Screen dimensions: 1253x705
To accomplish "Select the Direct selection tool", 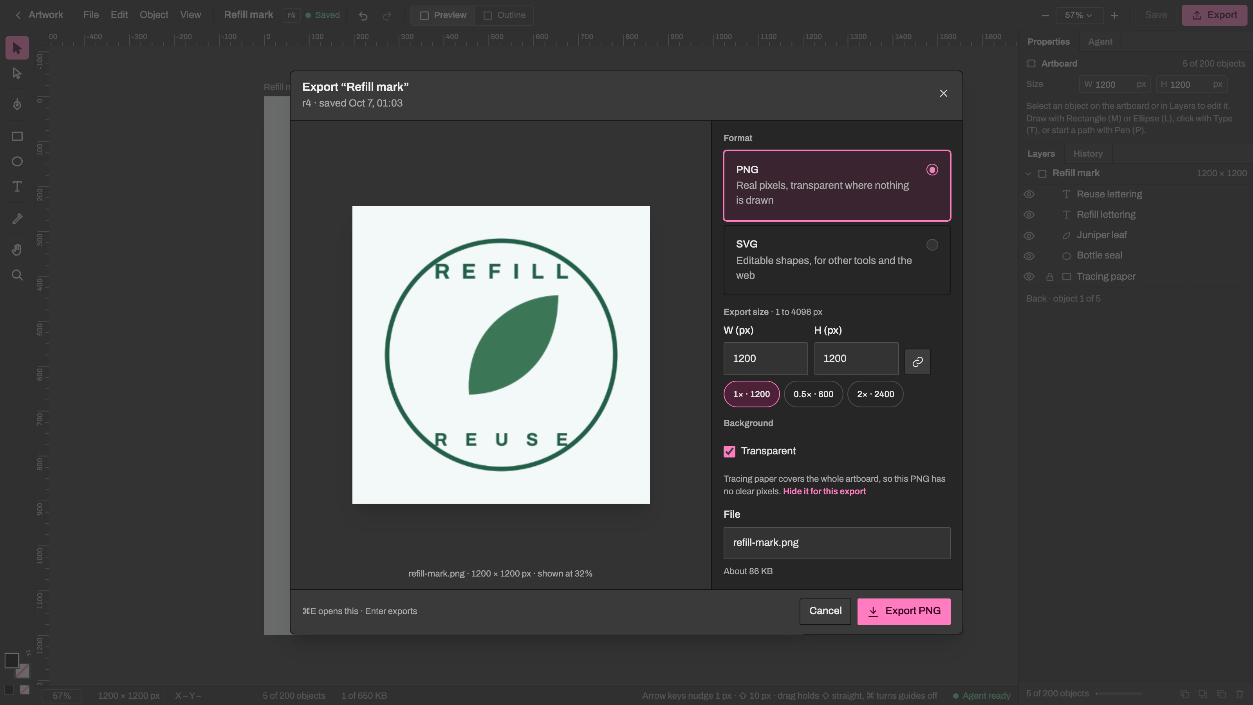I will [x=17, y=73].
